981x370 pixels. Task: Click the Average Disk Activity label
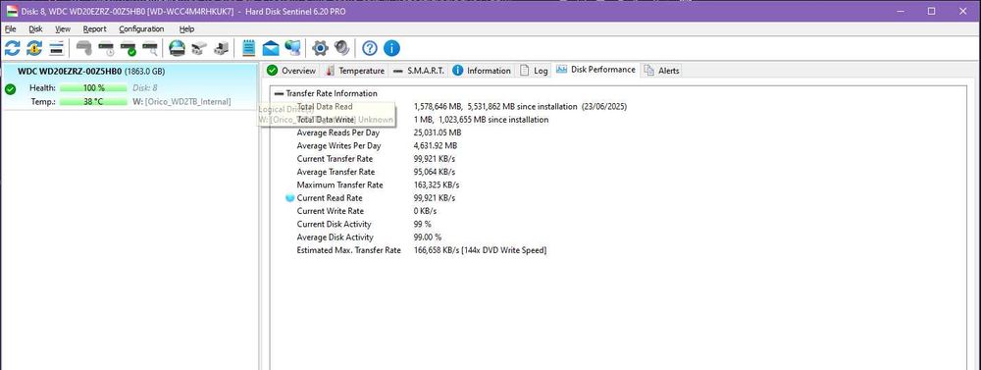tap(335, 238)
